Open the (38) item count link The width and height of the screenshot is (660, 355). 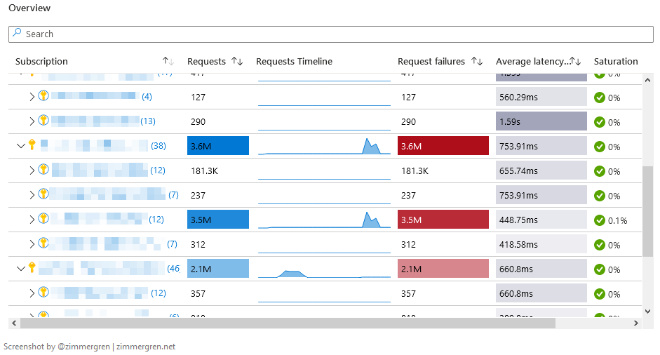tap(159, 146)
